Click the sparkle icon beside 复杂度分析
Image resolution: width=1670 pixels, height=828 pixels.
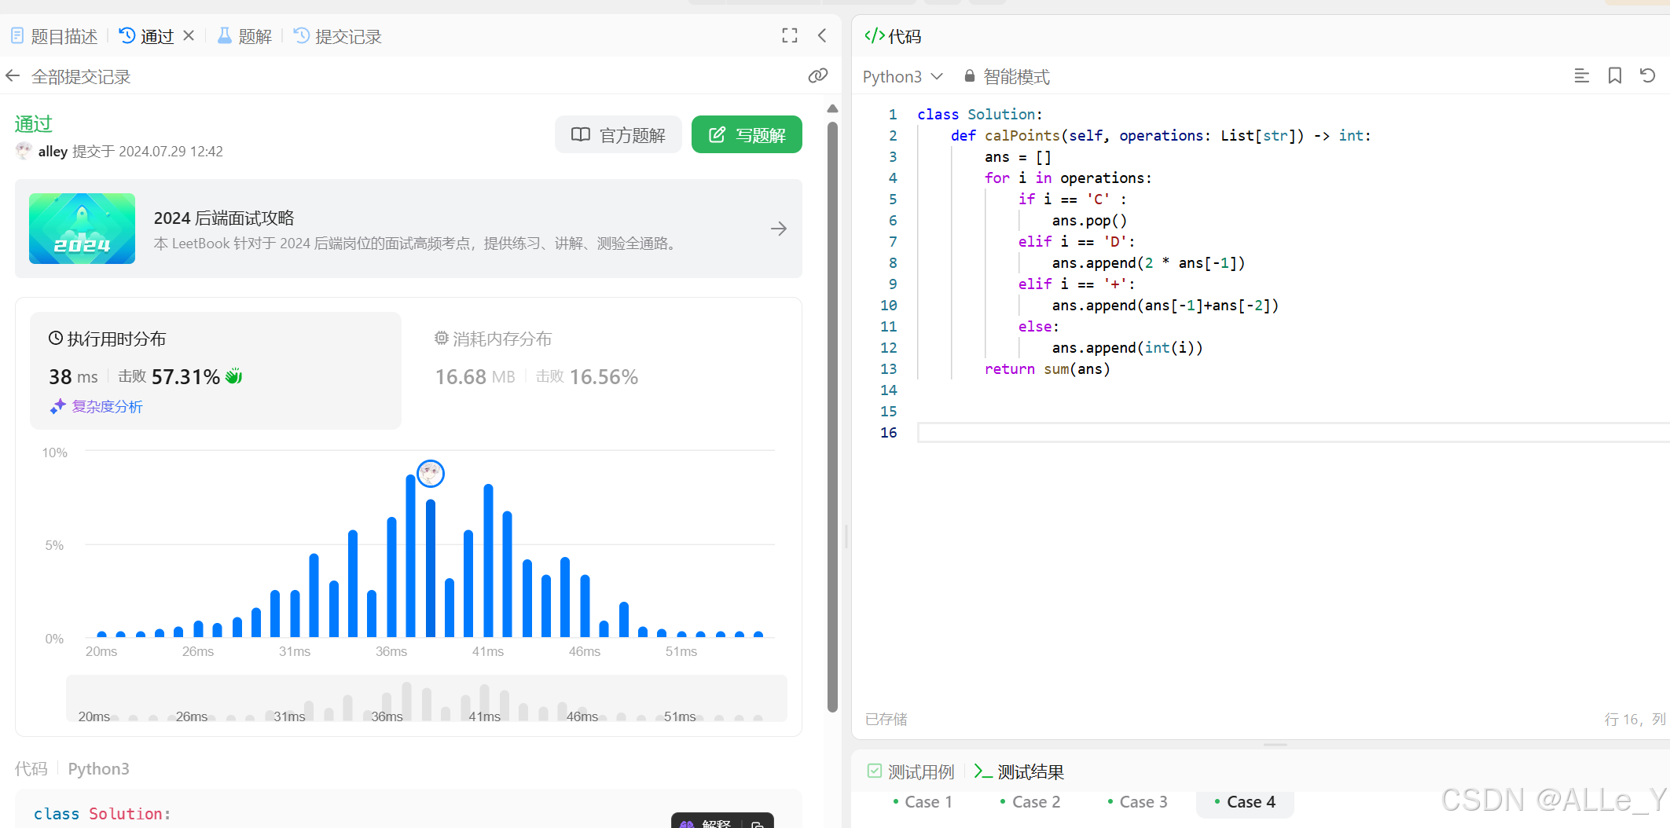pyautogui.click(x=57, y=405)
